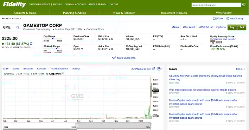Open the Accounts & Trade menu
The width and height of the screenshot is (249, 130).
pos(25,13)
